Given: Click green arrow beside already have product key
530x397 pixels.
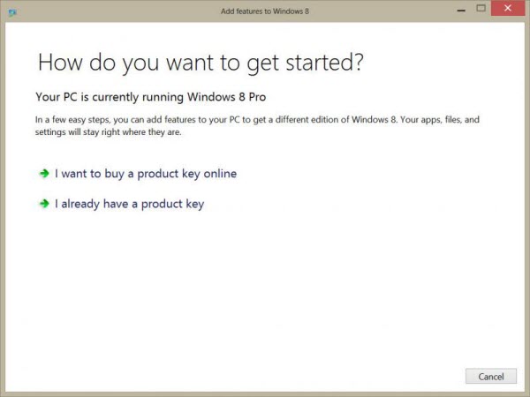Looking at the screenshot, I should pos(44,204).
